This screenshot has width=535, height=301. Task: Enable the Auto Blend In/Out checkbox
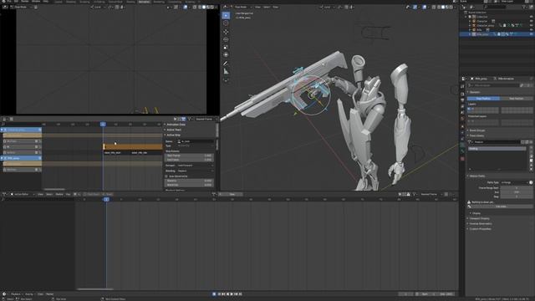click(x=166, y=176)
